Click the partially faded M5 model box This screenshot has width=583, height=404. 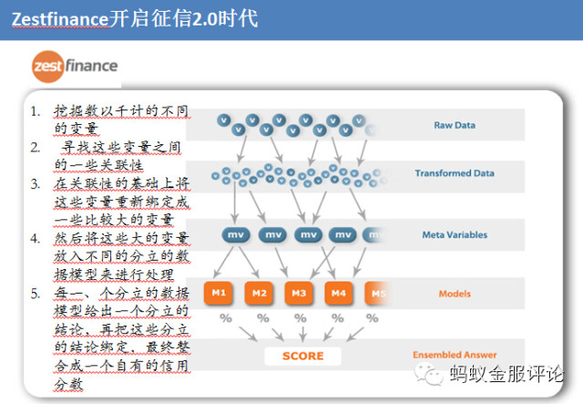(x=376, y=293)
